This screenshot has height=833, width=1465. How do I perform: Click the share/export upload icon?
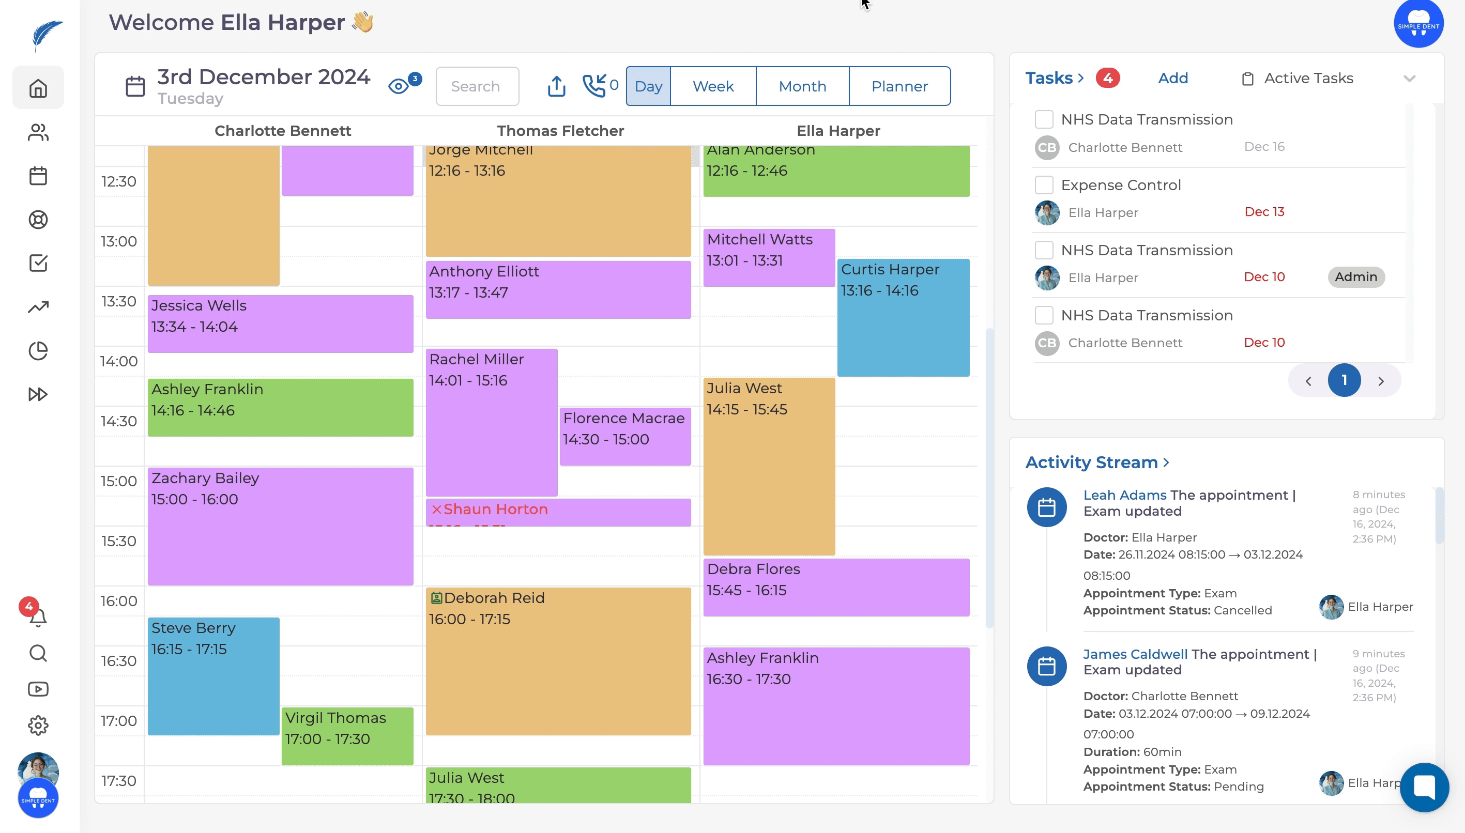[x=556, y=86]
